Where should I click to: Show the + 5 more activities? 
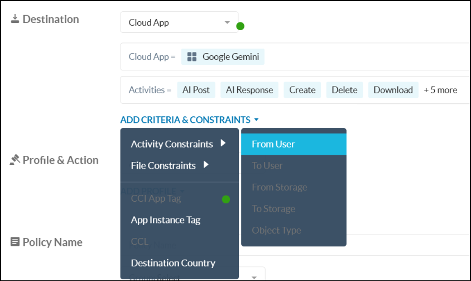coord(440,90)
